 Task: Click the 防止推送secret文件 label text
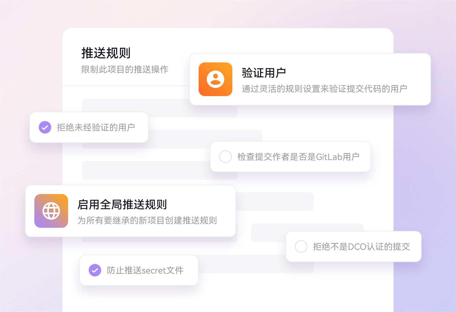pos(145,270)
